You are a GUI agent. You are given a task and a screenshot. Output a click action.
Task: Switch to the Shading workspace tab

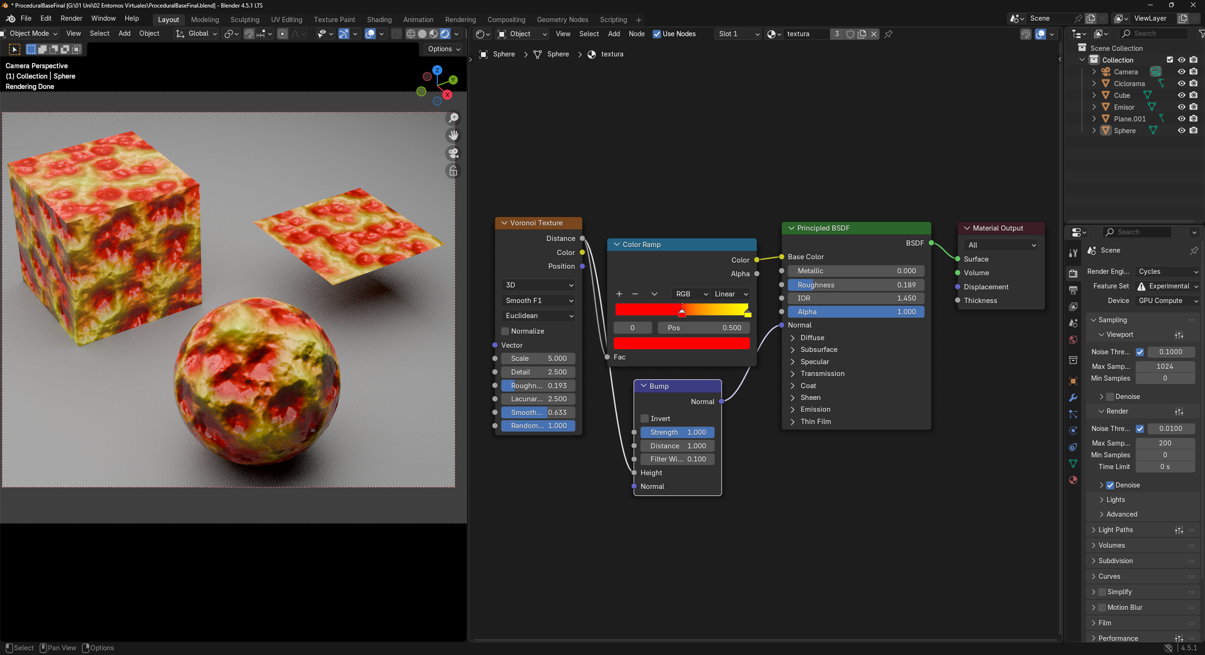pos(379,20)
